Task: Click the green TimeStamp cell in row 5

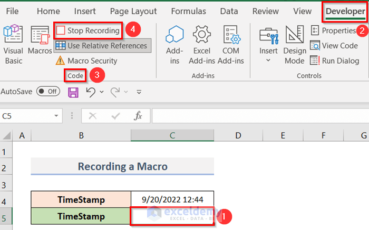Action: click(x=81, y=216)
